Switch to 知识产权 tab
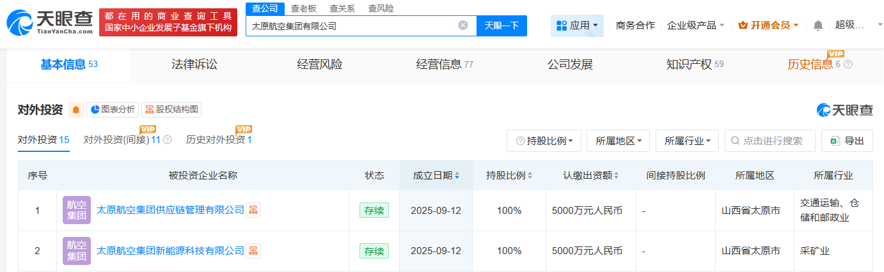 coord(695,64)
